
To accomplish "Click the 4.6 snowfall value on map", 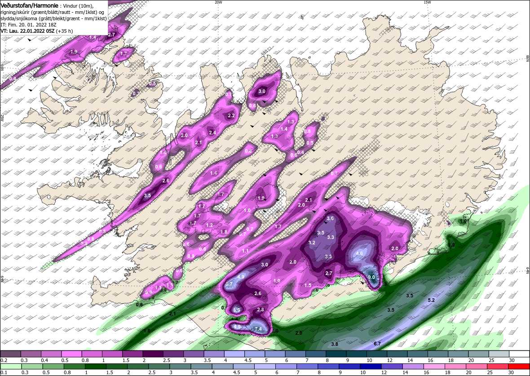I will [x=360, y=253].
